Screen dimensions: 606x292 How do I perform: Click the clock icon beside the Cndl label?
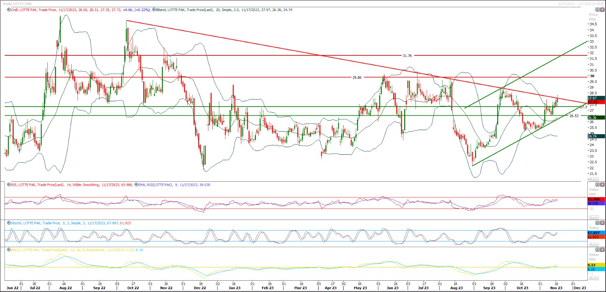9,10
